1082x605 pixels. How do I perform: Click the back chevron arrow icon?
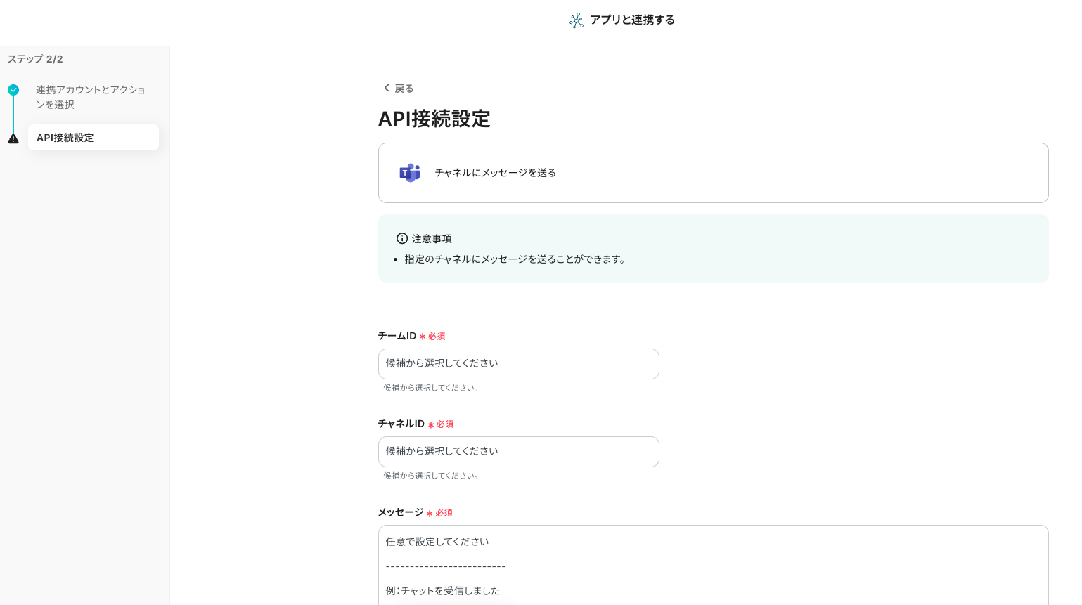click(x=386, y=88)
